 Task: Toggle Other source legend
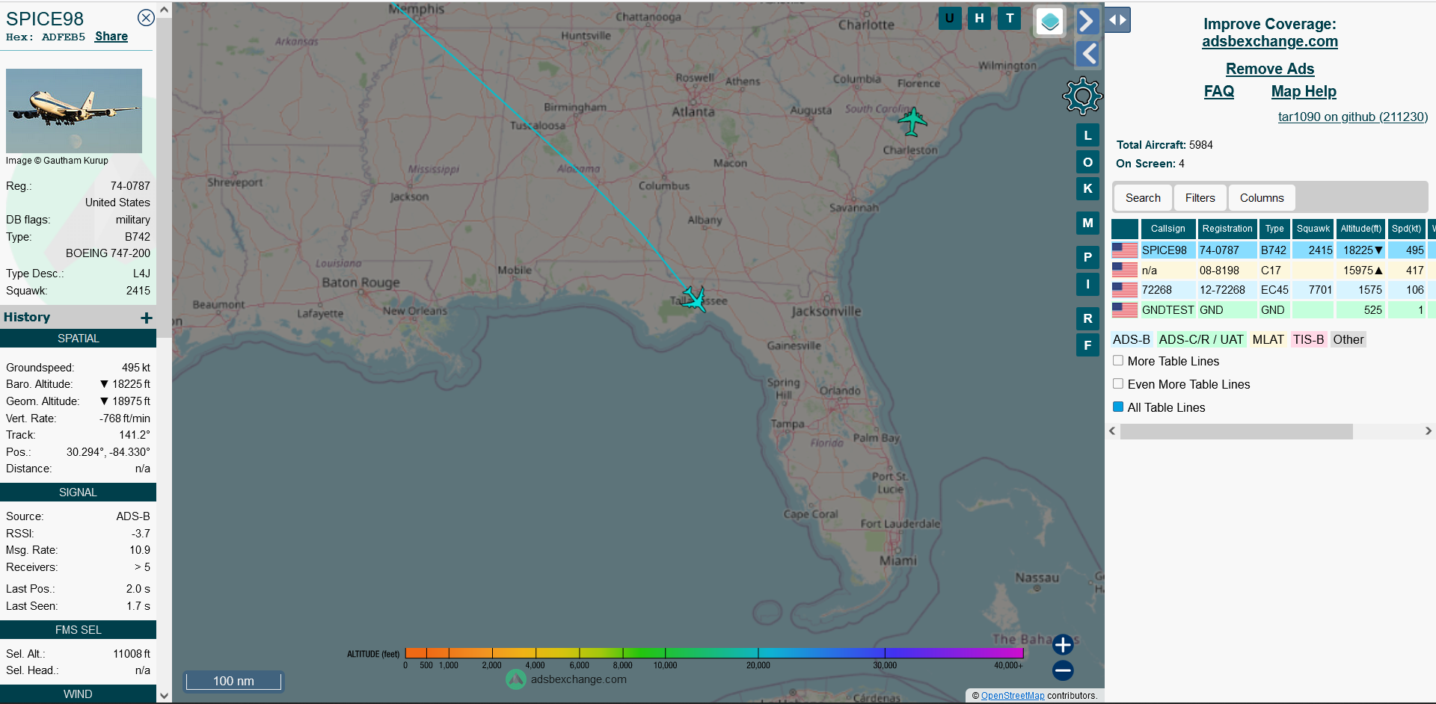1348,339
